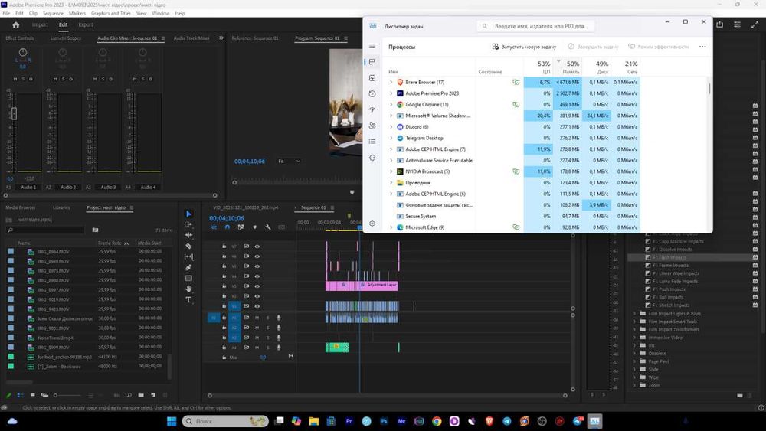Enable voice-over record on A4 track
Screen dimensions: 766x431
point(279,348)
